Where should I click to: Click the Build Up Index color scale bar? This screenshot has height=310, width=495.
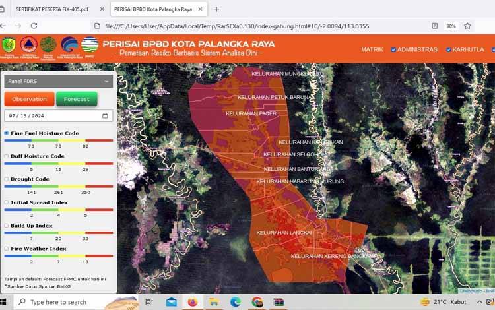58,233
